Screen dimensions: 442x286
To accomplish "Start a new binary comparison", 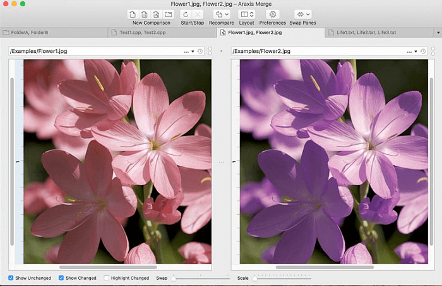I will coord(144,14).
